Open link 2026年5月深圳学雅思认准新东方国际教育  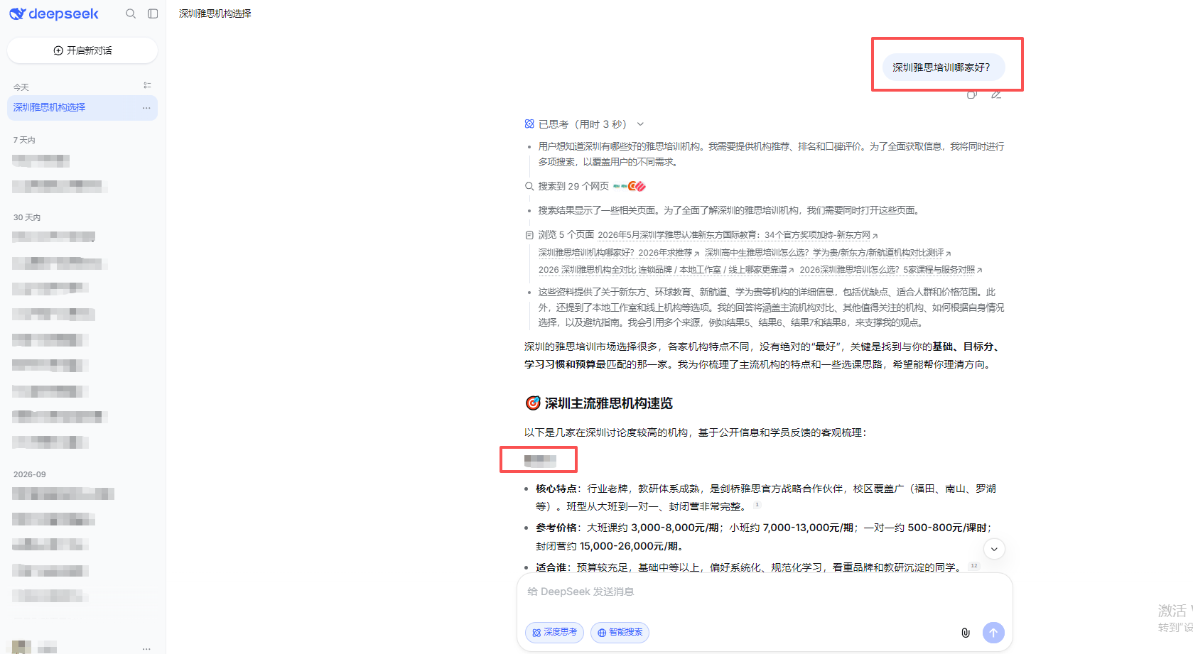[x=738, y=235]
